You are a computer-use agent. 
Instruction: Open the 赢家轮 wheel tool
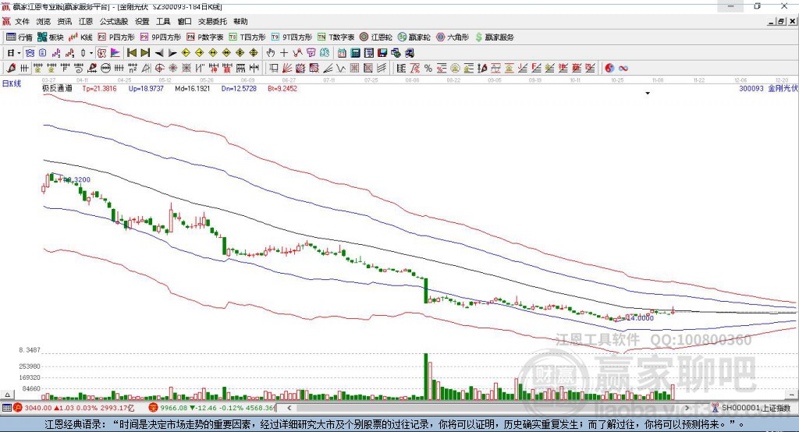[414, 37]
